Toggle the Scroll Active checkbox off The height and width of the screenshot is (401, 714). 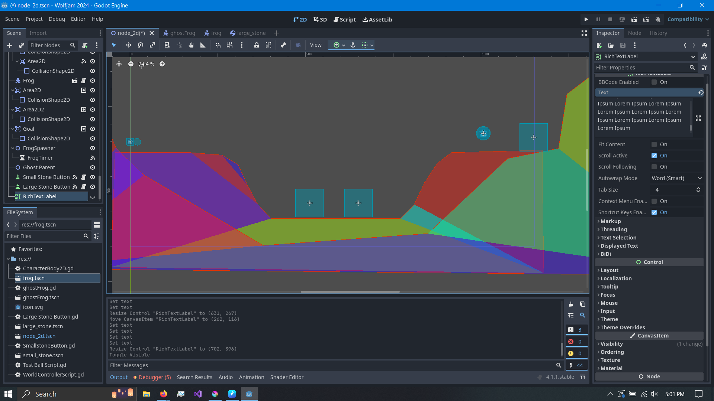pyautogui.click(x=654, y=156)
